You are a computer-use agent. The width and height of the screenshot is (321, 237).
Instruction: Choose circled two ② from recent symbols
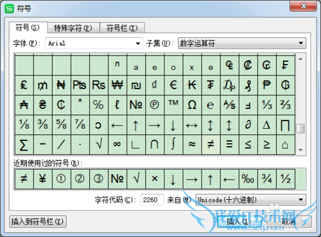[80, 179]
